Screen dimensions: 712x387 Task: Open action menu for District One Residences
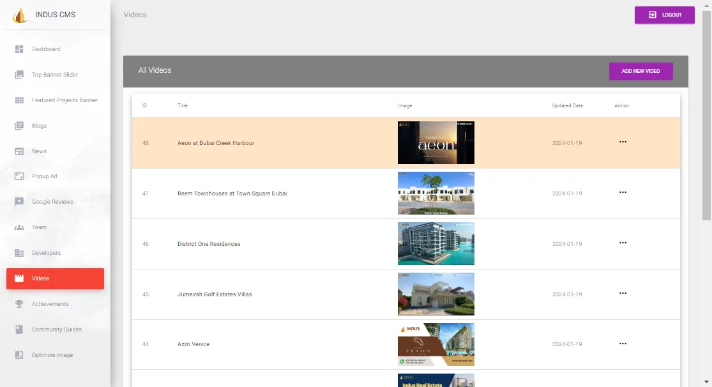623,243
